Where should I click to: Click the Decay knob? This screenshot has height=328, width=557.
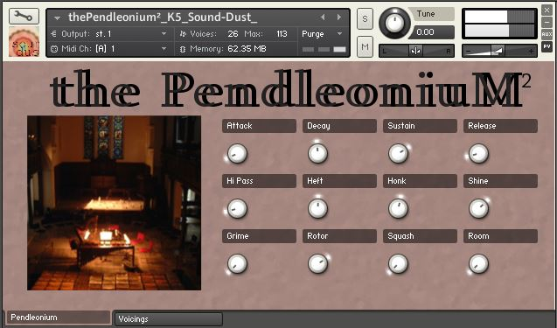317,154
